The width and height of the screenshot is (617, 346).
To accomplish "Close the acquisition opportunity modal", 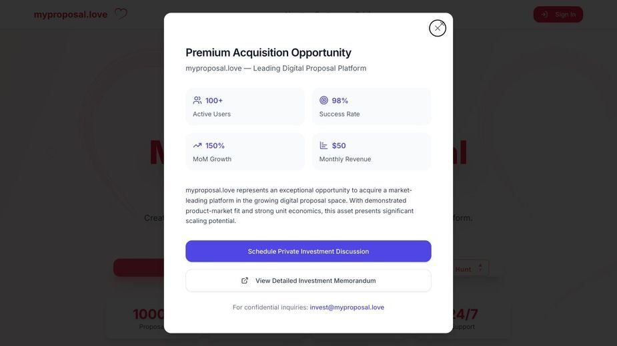I will click(437, 28).
